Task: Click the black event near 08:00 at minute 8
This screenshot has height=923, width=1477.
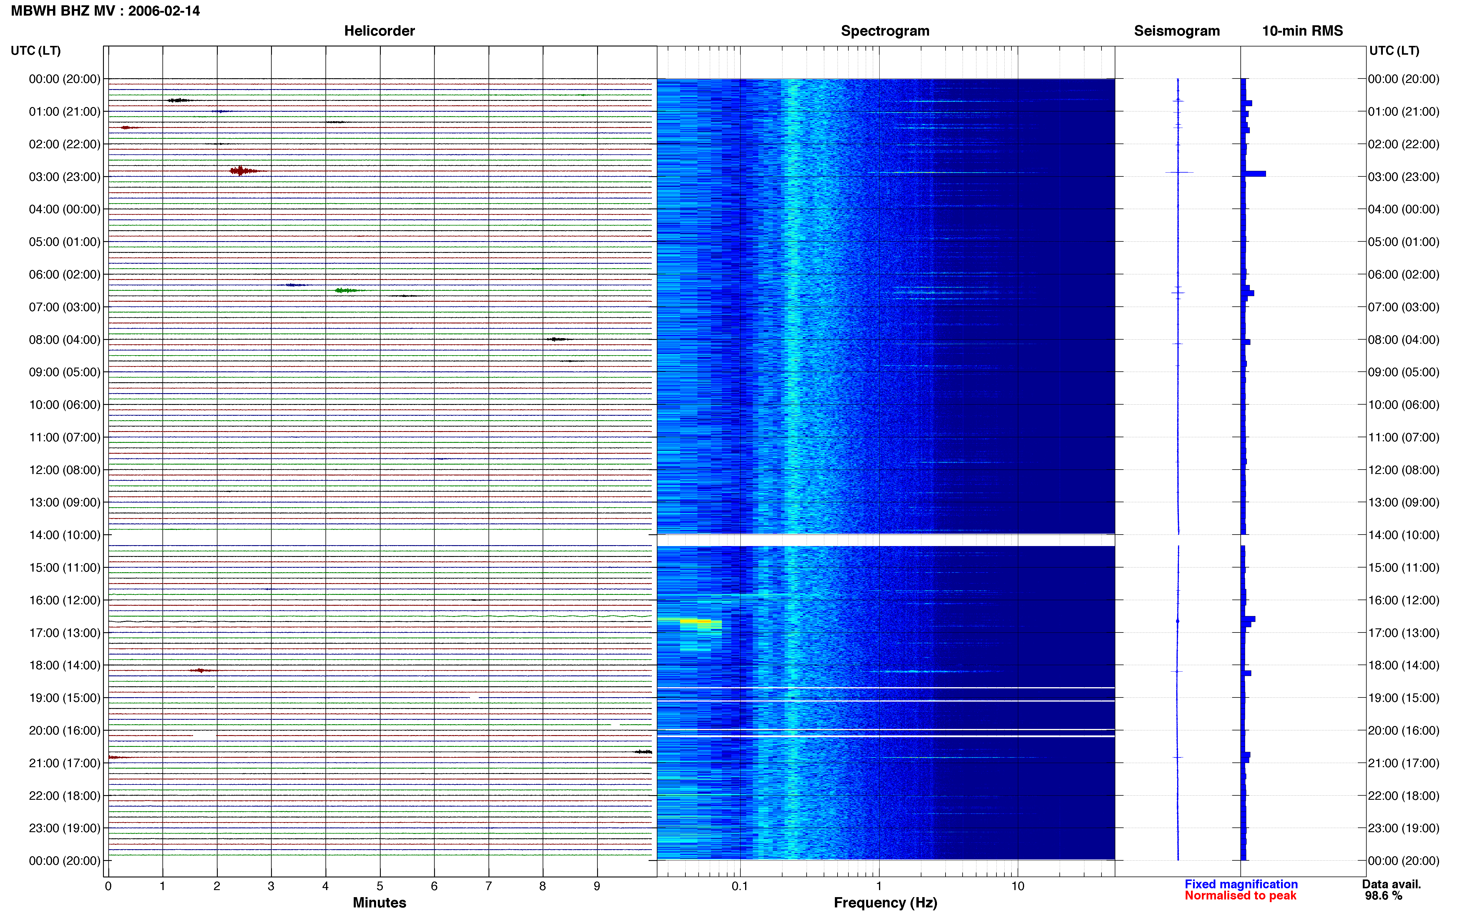Action: 558,339
